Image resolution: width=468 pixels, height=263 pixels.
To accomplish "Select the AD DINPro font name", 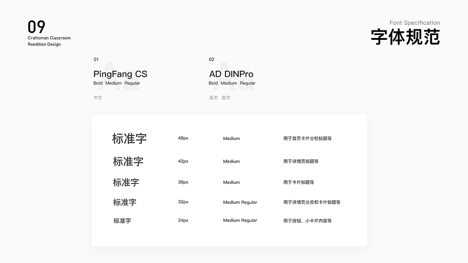I will 231,74.
